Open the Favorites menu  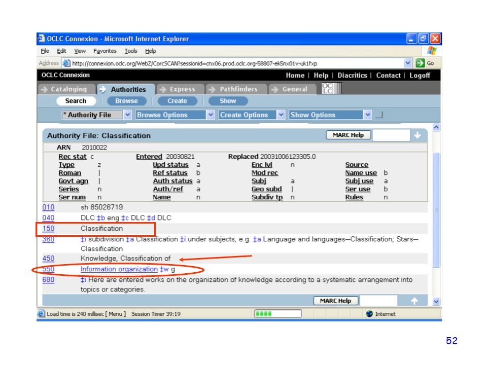click(x=105, y=51)
